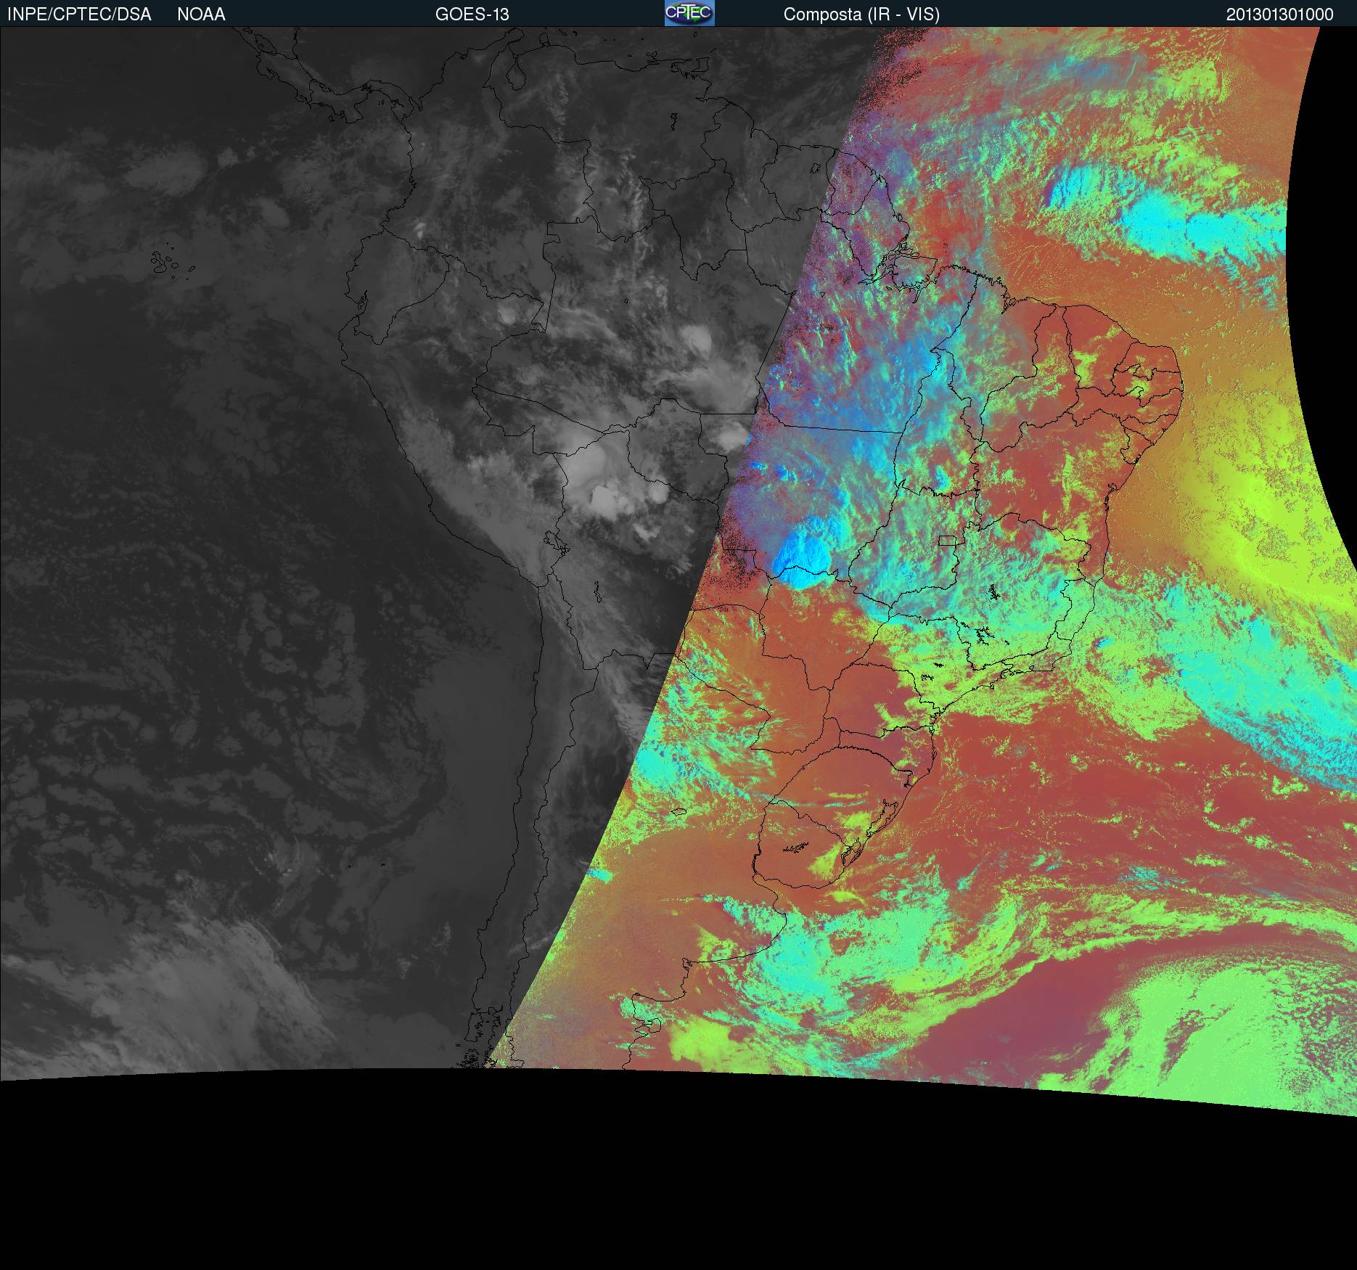Click the 201301301000 timestamp
This screenshot has height=1270, width=1357.
[1279, 15]
